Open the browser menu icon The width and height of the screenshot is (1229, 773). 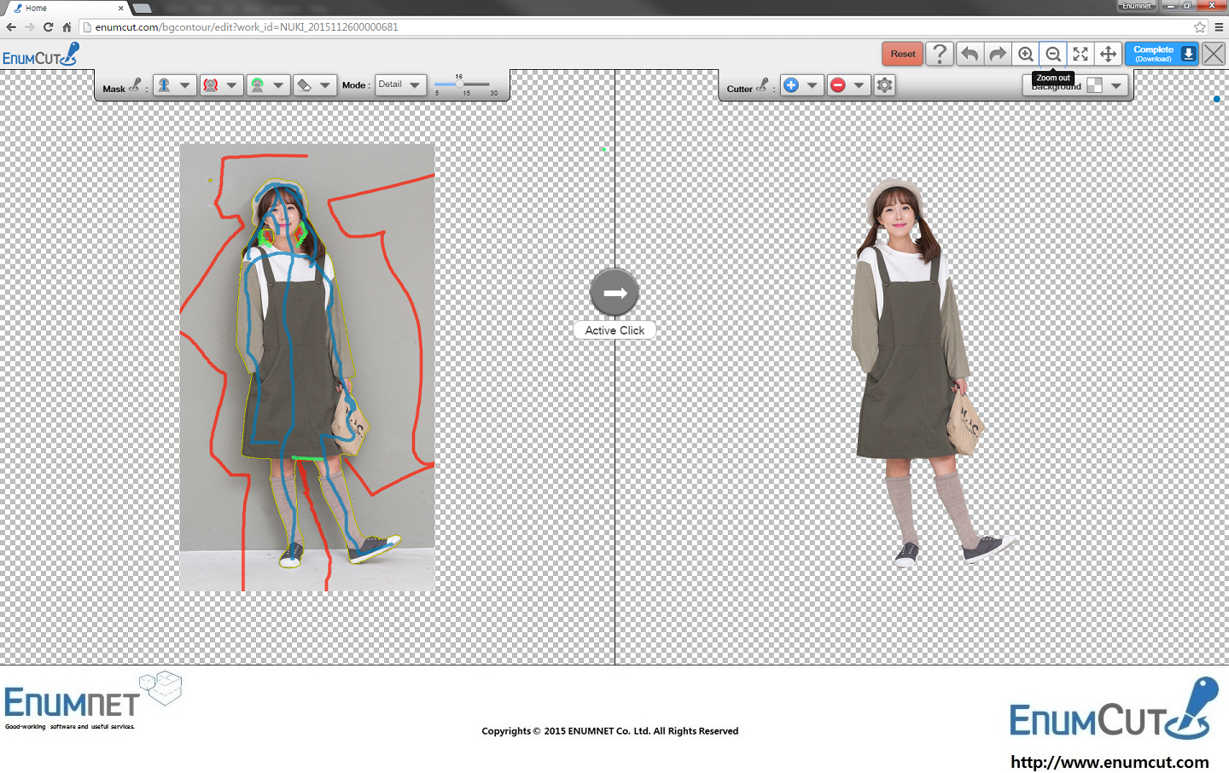pyautogui.click(x=1219, y=27)
